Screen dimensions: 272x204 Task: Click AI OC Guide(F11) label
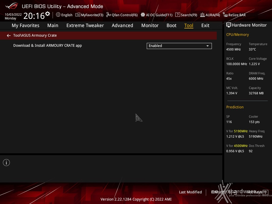click(159, 15)
